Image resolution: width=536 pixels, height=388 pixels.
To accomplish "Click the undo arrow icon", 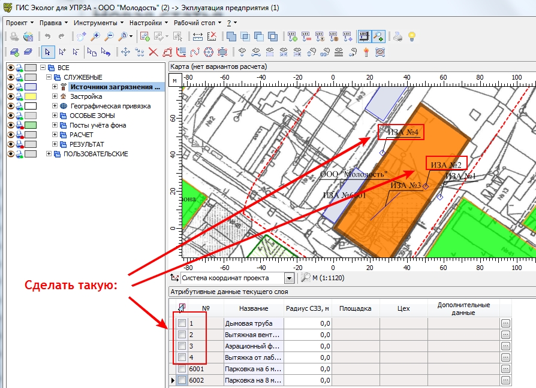I will 47,37.
